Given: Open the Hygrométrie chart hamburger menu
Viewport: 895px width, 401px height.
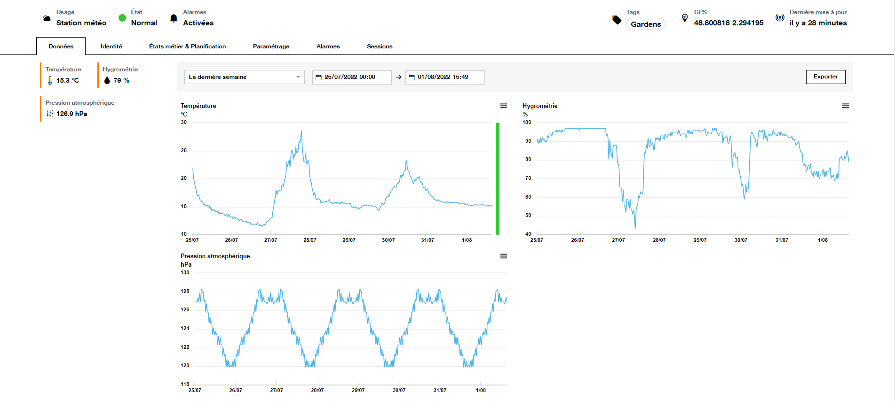Looking at the screenshot, I should point(845,106).
